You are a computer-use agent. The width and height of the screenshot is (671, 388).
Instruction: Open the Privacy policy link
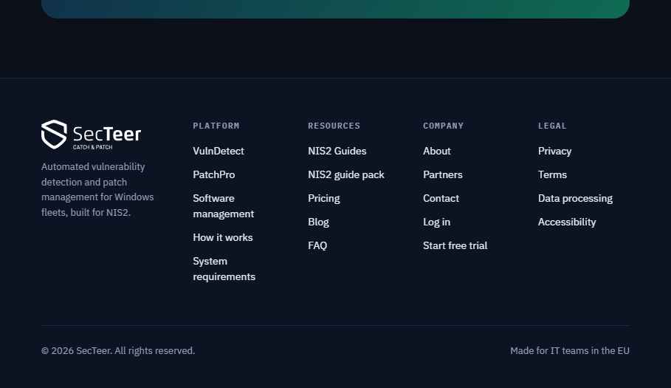[554, 152]
